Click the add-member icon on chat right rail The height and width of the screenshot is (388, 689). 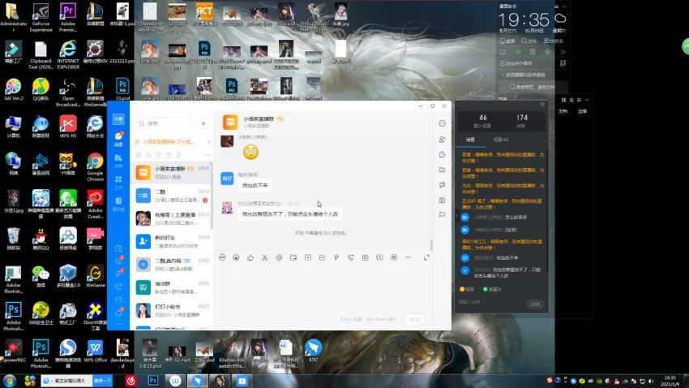click(442, 140)
